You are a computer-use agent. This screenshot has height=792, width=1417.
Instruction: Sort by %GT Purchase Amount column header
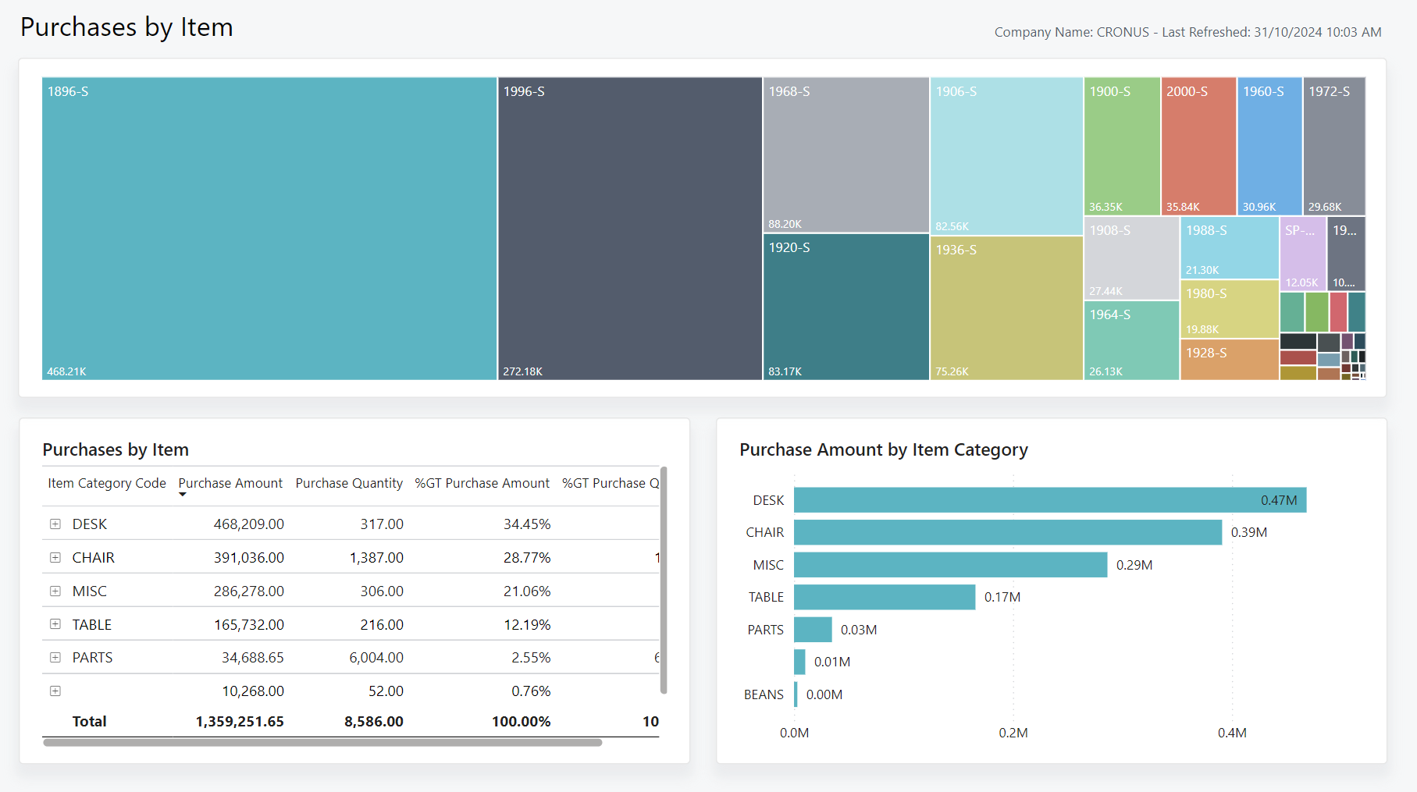[x=482, y=483]
